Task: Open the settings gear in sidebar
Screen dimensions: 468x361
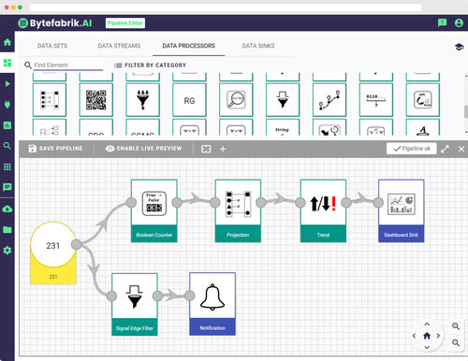Action: tap(7, 250)
